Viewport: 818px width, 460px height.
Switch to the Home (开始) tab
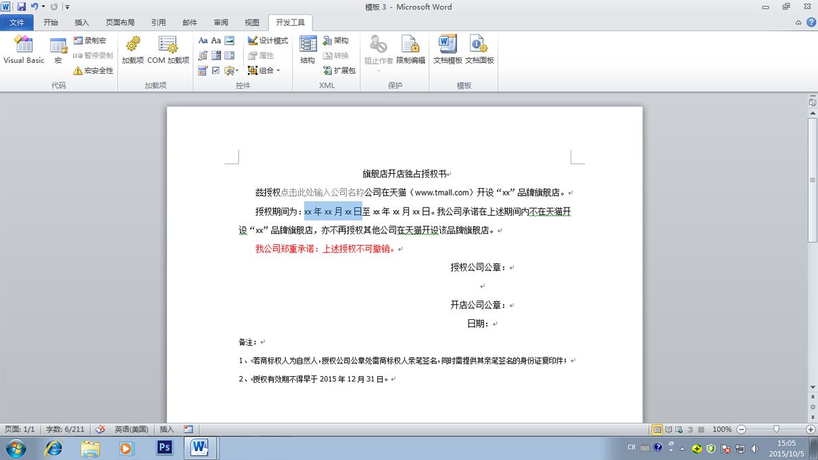[51, 22]
